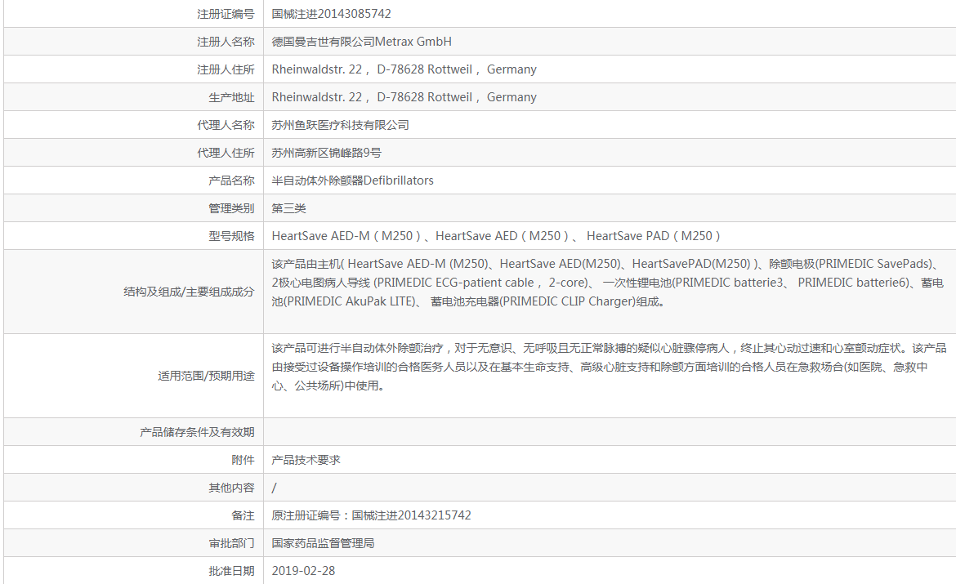Select the 生产地址 label

tap(232, 97)
